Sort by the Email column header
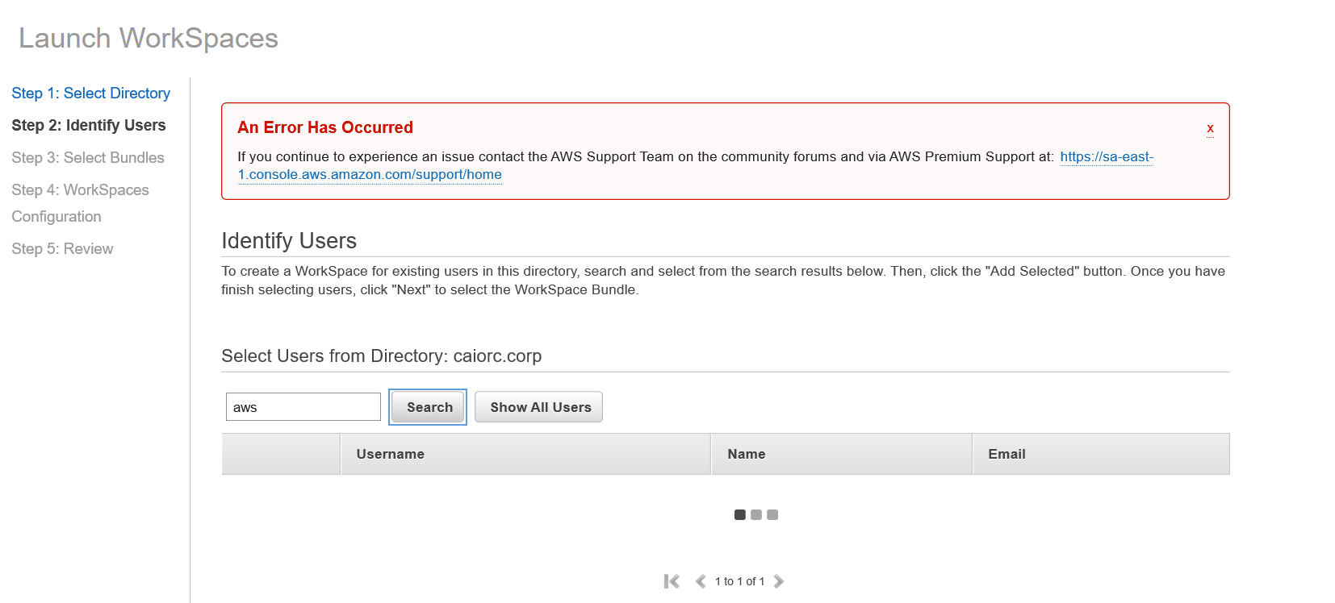1335x603 pixels. click(1006, 454)
